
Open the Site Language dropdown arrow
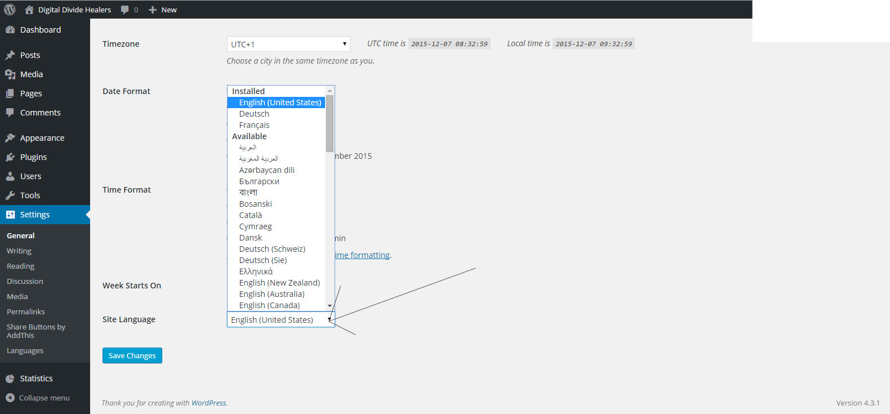[x=330, y=320]
